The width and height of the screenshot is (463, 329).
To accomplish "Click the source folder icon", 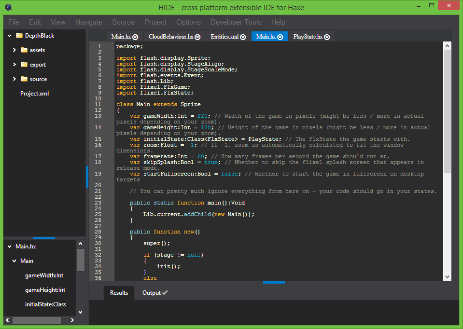I will pyautogui.click(x=24, y=79).
